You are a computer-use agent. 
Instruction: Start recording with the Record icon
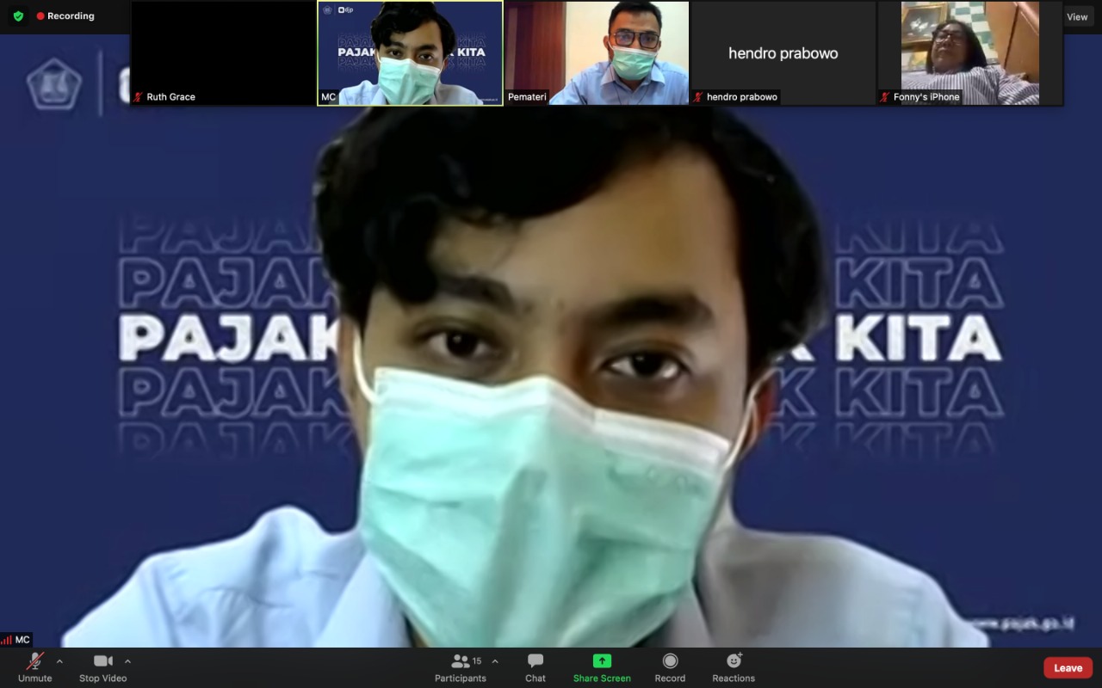click(x=670, y=661)
